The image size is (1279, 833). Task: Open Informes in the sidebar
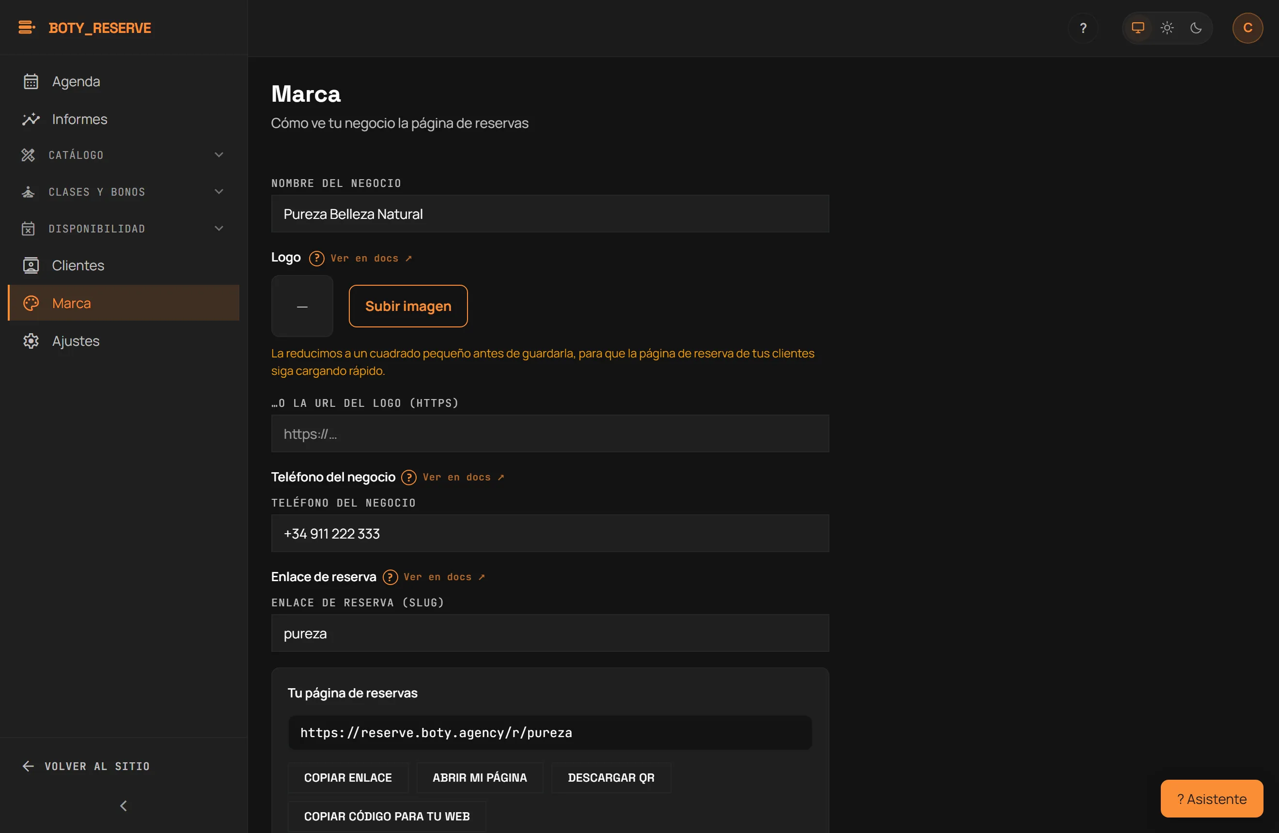click(124, 119)
